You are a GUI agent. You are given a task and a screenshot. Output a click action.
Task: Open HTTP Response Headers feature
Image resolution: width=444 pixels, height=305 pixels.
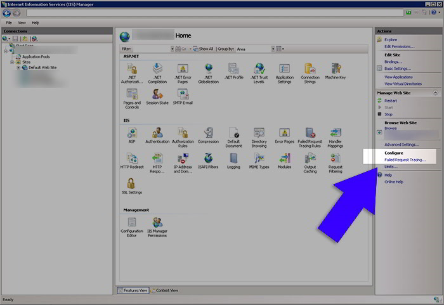point(157,162)
